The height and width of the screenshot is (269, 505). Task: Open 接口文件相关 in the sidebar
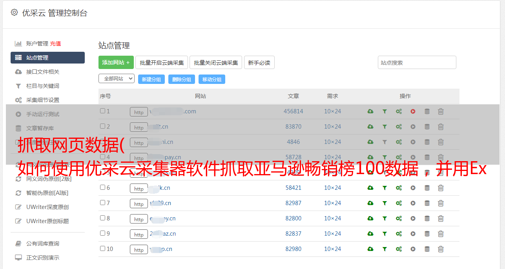click(x=43, y=72)
